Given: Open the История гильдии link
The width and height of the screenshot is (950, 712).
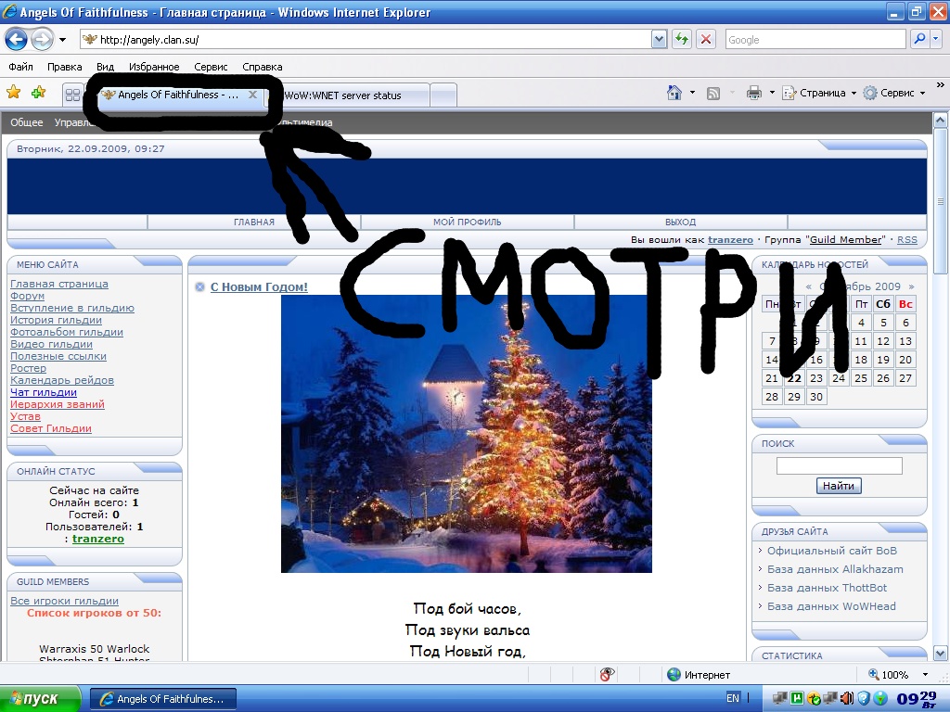Looking at the screenshot, I should pyautogui.click(x=56, y=320).
